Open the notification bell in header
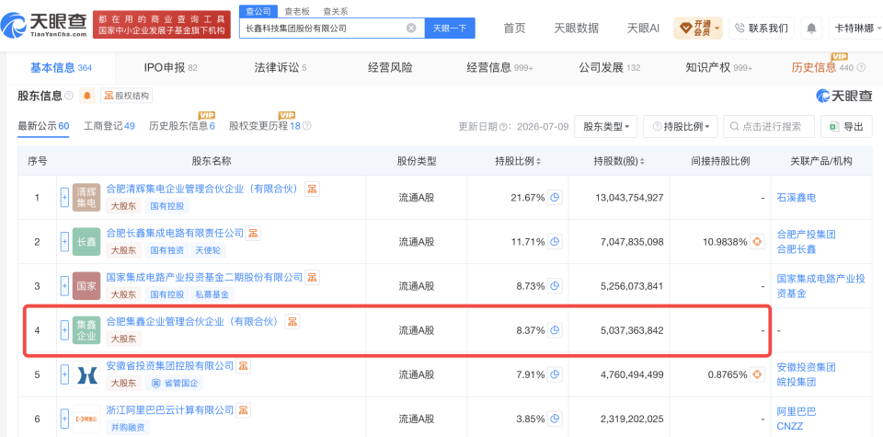Screen dimensions: 883x437 811,28
